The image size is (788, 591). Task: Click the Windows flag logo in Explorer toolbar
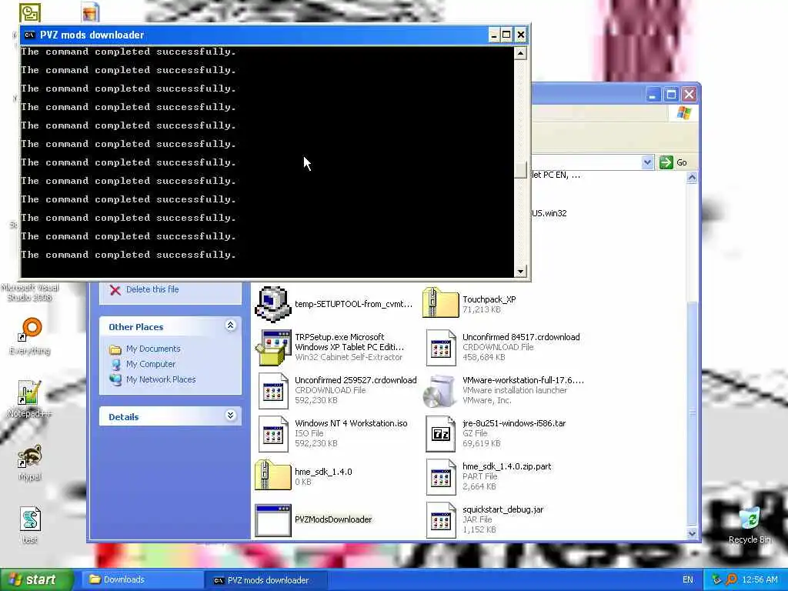click(684, 113)
